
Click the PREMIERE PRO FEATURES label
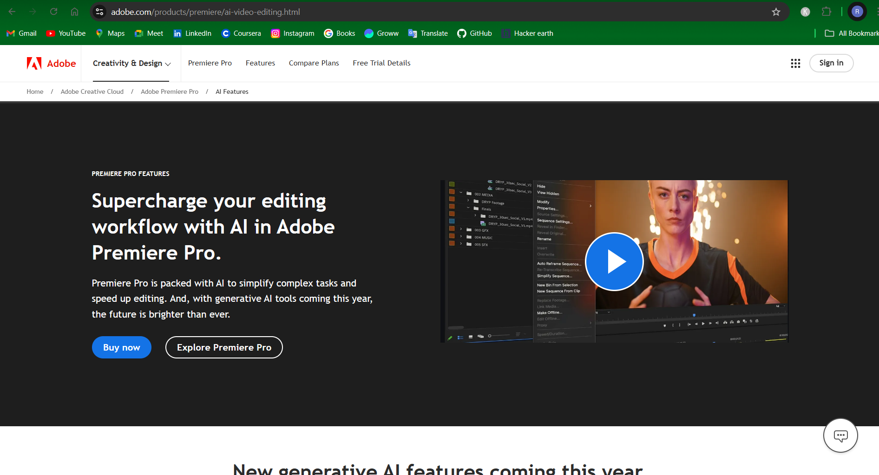click(x=131, y=174)
